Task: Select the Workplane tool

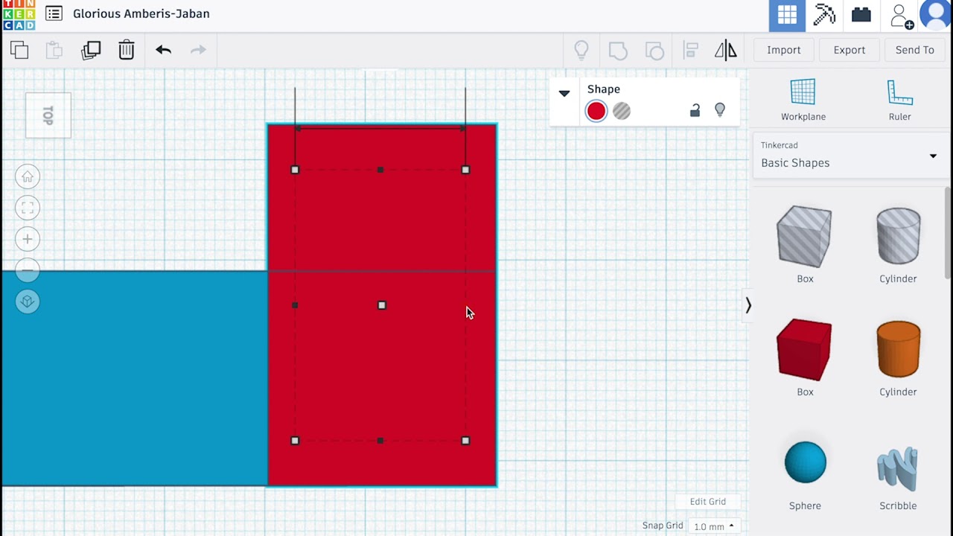Action: click(x=803, y=100)
